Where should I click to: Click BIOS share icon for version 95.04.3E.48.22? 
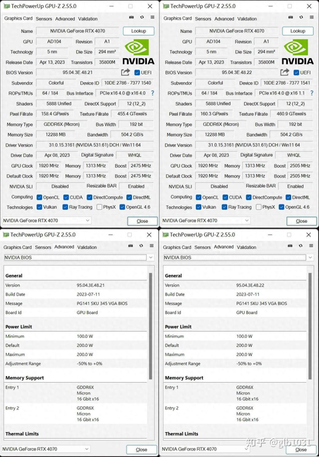click(285, 72)
